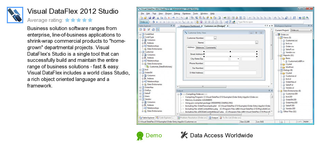Click the pin icon on Output panel
Image resolution: width=321 pixels, height=151 pixels.
click(269, 90)
